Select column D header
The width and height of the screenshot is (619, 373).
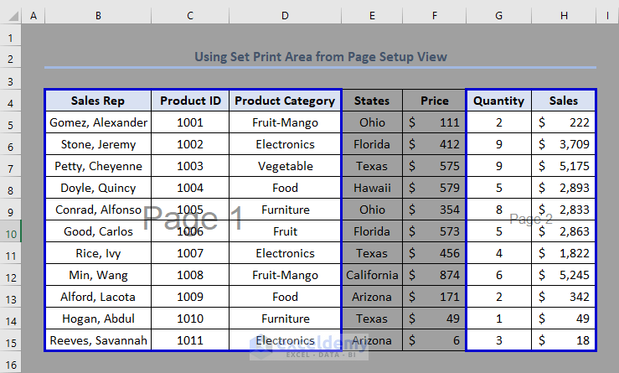pos(285,15)
